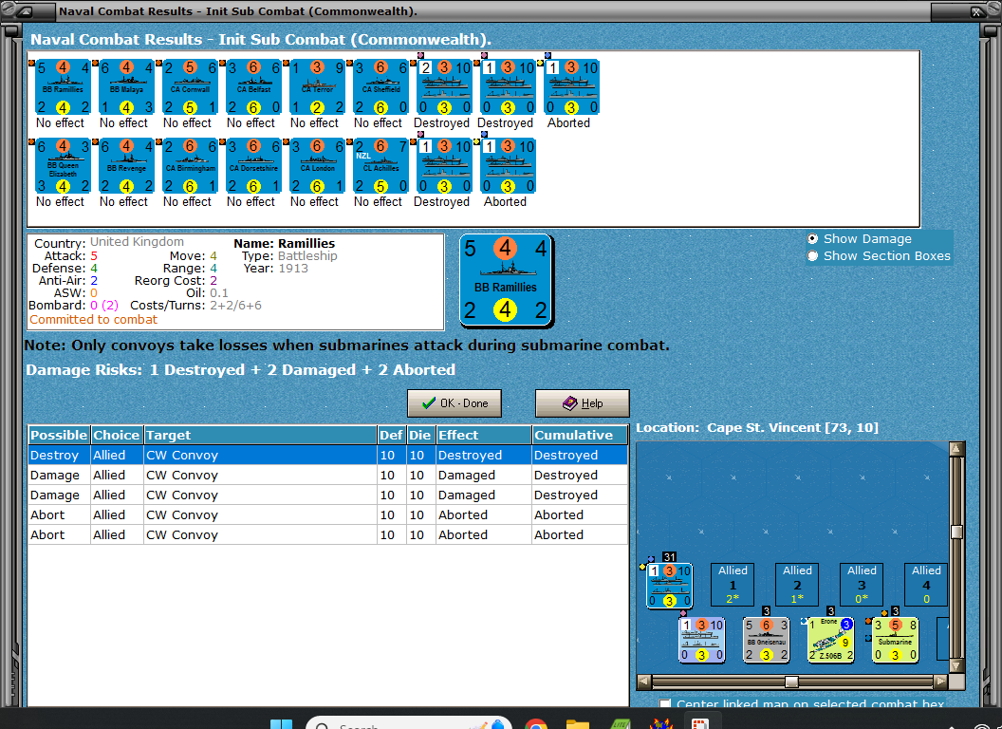Click the large BB Ramillies detail counter
The height and width of the screenshot is (729, 1002).
tap(506, 280)
